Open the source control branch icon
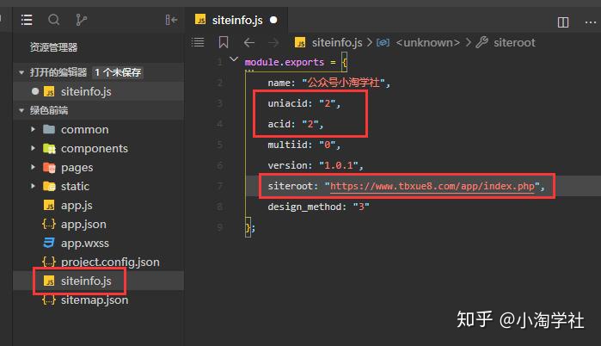Screen dimensions: 601x346 [x=82, y=19]
